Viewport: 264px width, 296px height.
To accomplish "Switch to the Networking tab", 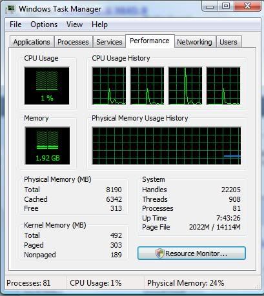I will [194, 42].
